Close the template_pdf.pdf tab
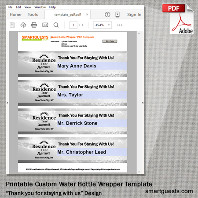The height and width of the screenshot is (198, 198). click(87, 15)
